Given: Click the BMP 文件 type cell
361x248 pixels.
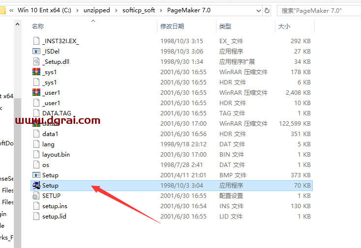Looking at the screenshot, I should click(x=233, y=175).
